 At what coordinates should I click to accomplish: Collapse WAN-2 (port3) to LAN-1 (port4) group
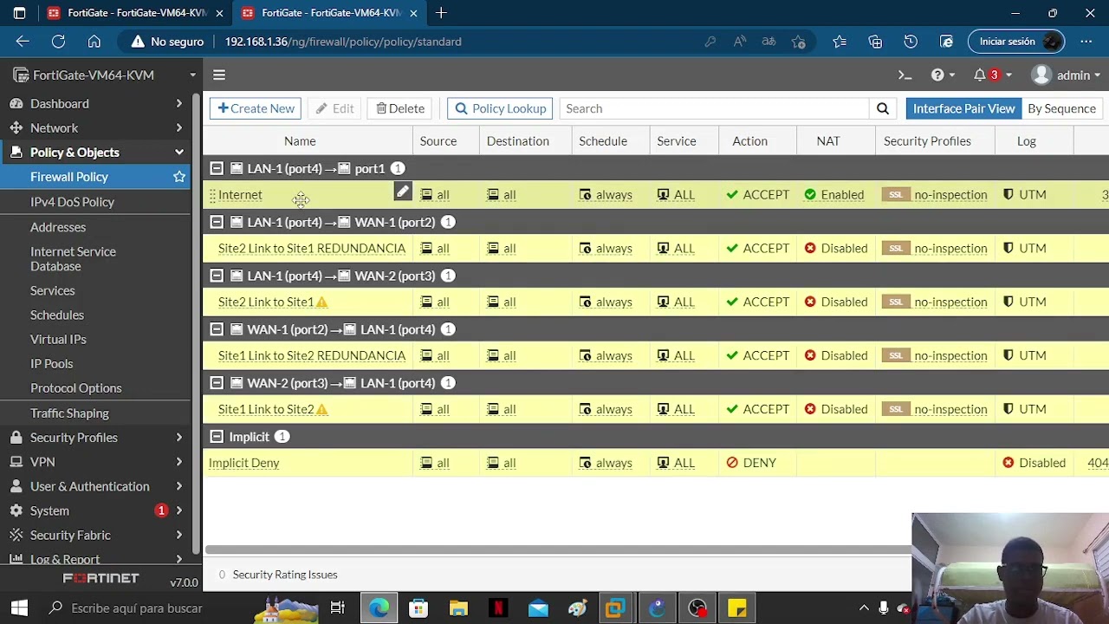217,384
